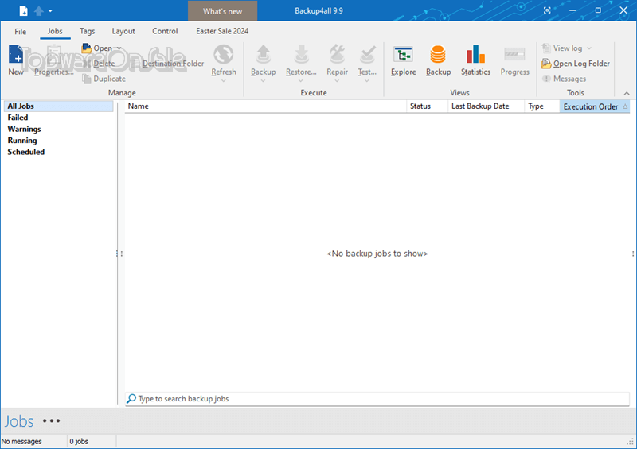Switch to Backup view in Views group
Viewport: 637px width, 449px height.
click(439, 60)
